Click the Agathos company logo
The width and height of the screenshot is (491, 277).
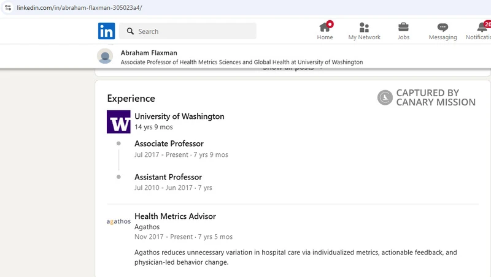click(x=118, y=221)
